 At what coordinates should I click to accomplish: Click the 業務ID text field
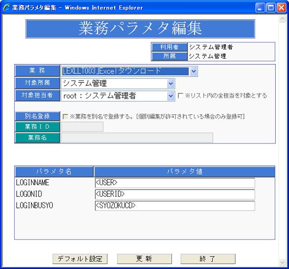[82, 127]
